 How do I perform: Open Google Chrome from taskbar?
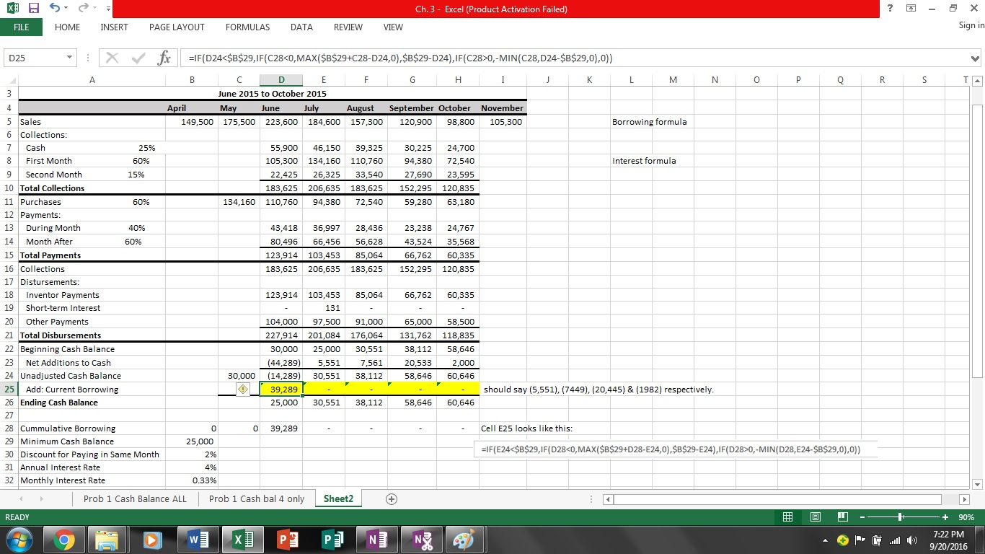pyautogui.click(x=63, y=540)
